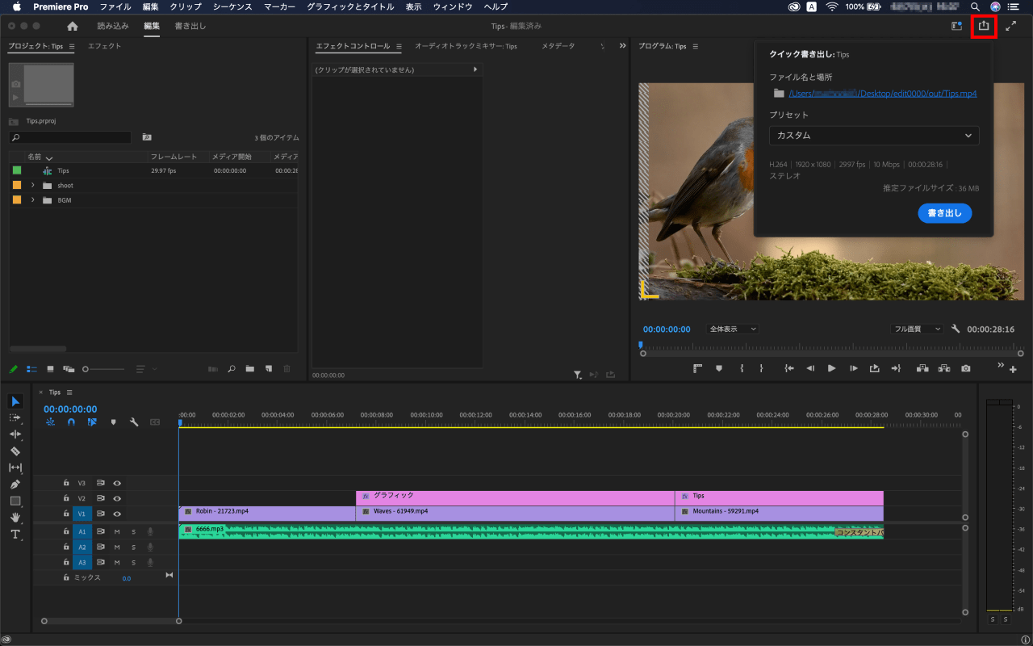Viewport: 1033px width, 646px height.
Task: Select the Rectangle shape tool
Action: 15,501
